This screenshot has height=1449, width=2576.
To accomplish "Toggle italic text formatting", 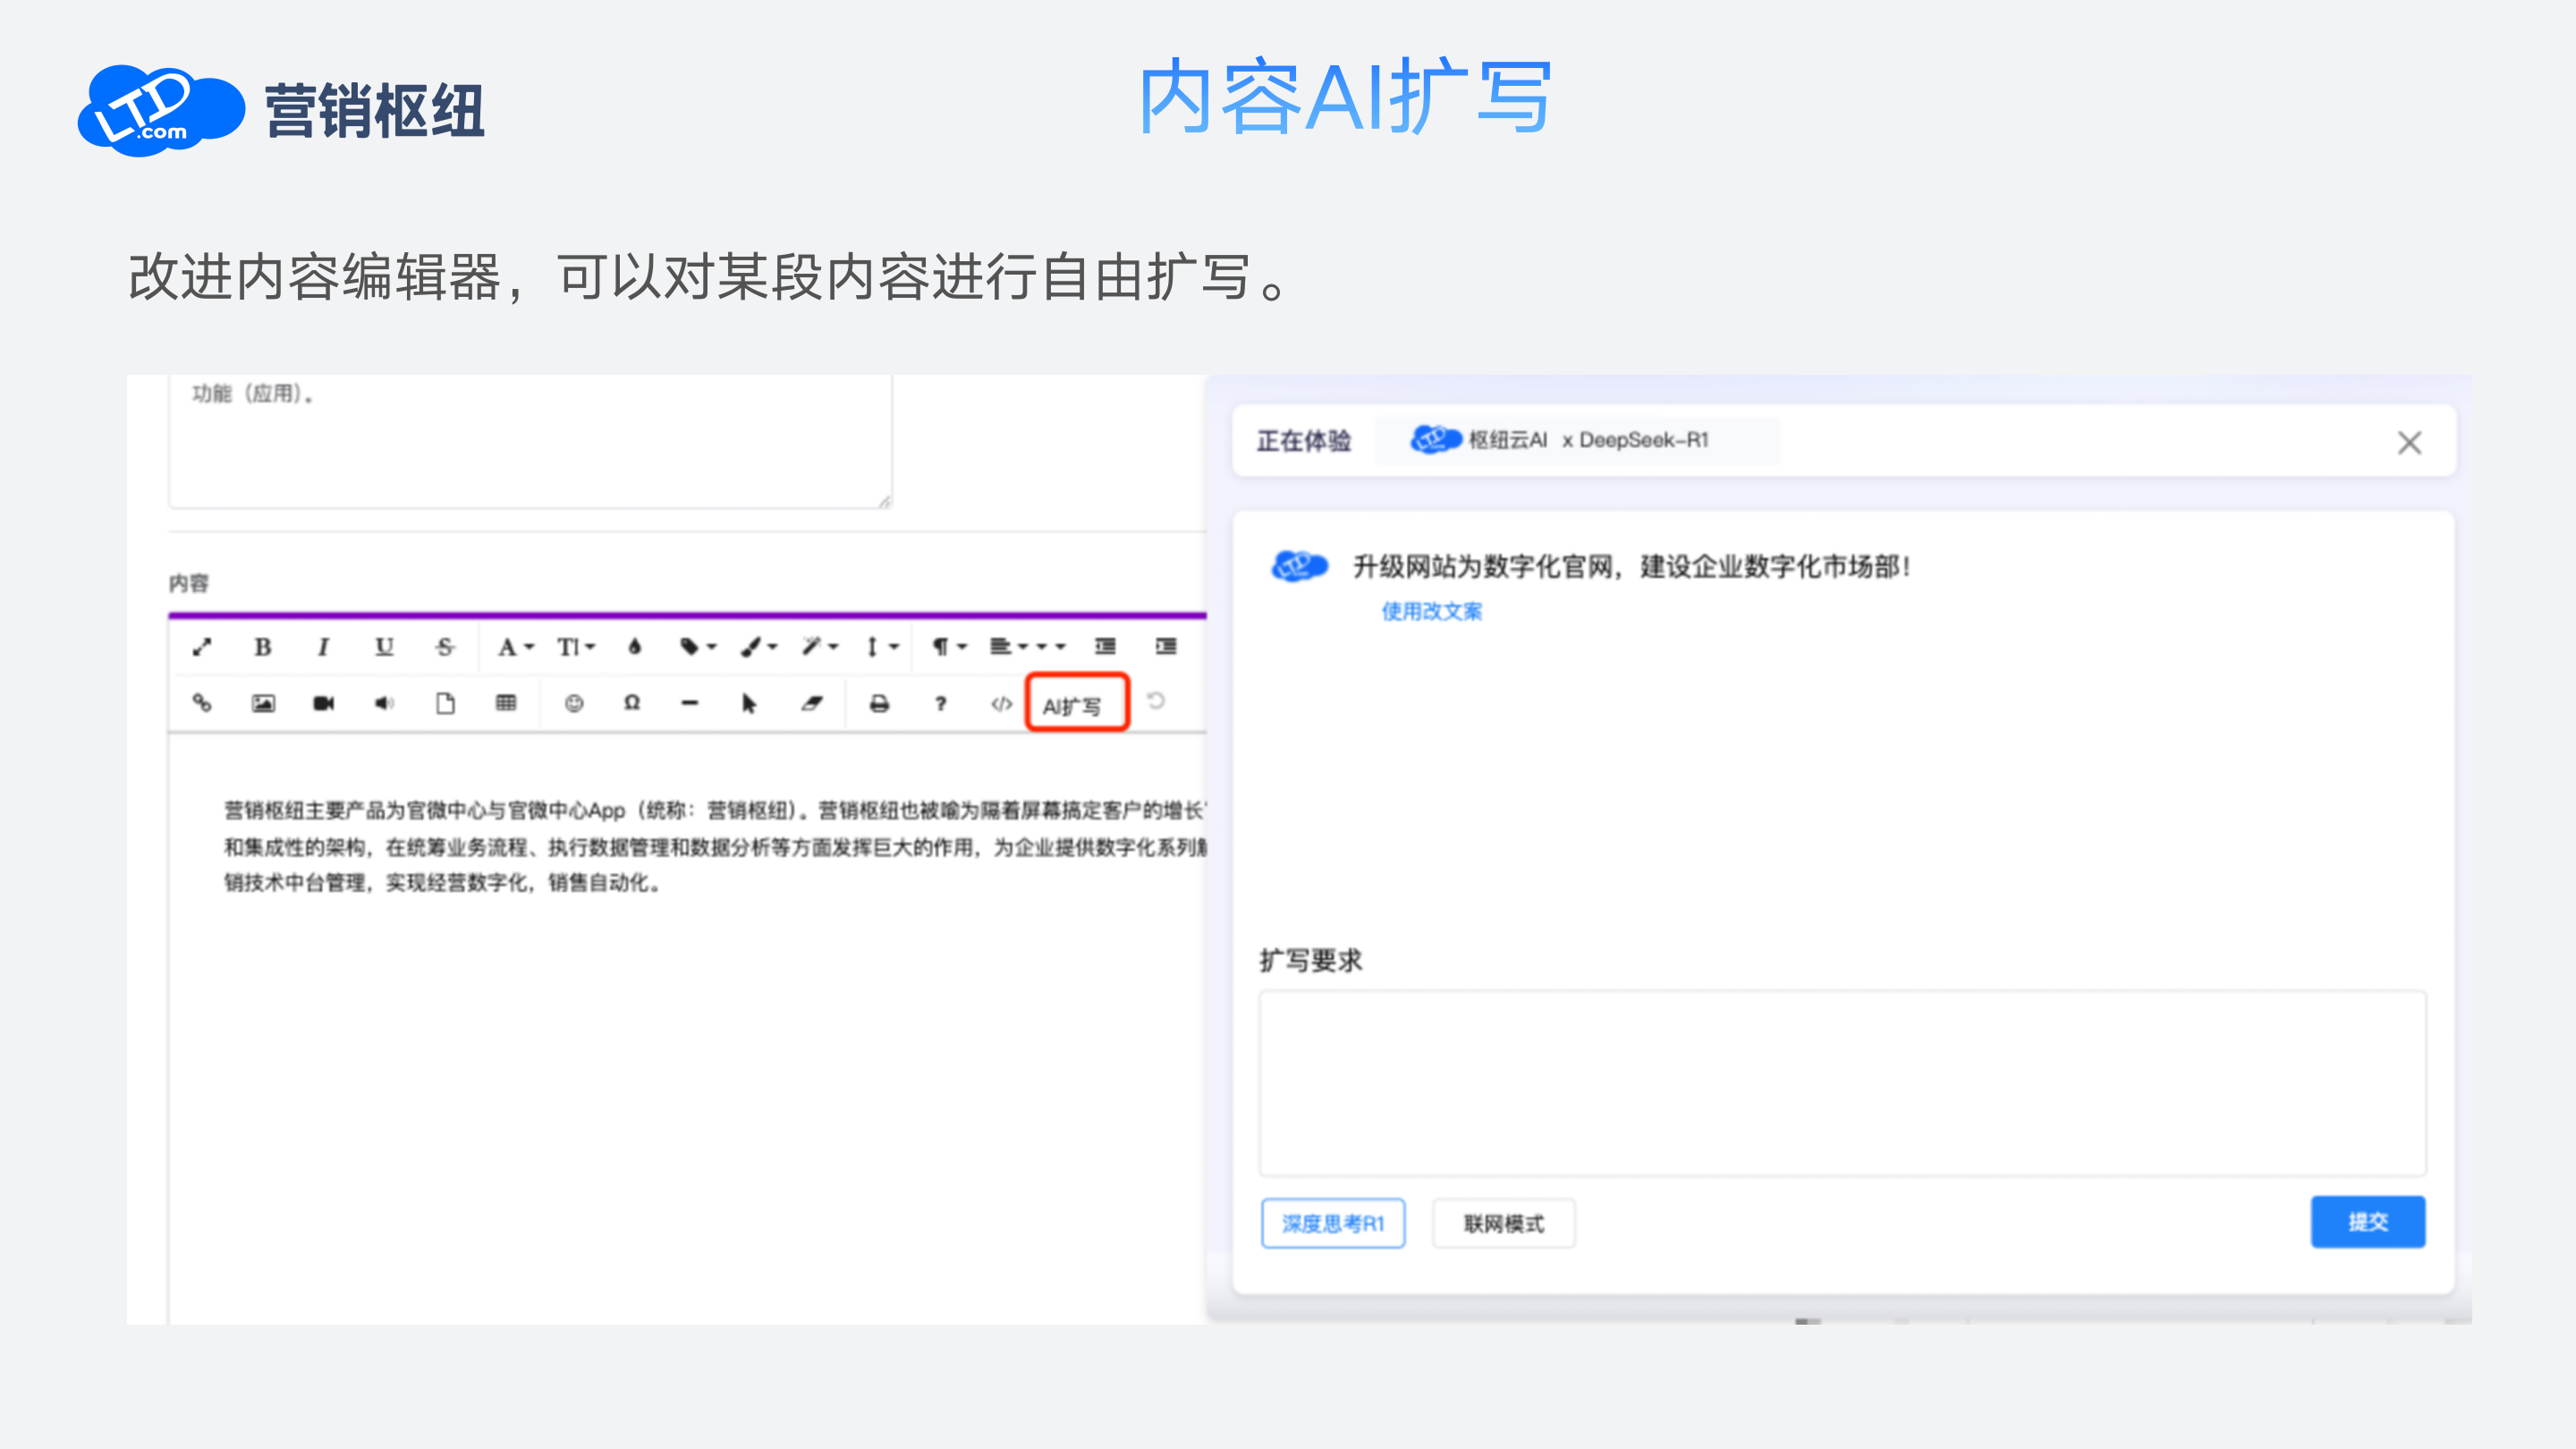I will pos(323,647).
